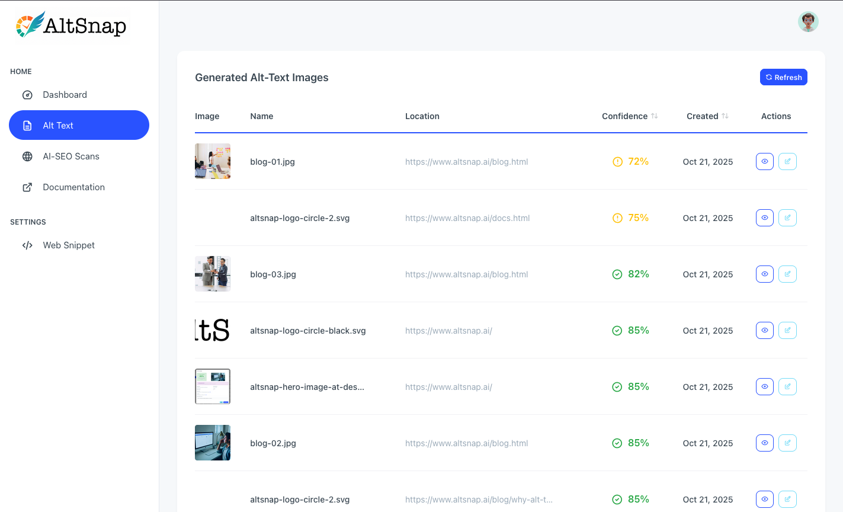
Task: Open the altsnap.ai/docs.html location link
Action: (x=467, y=218)
